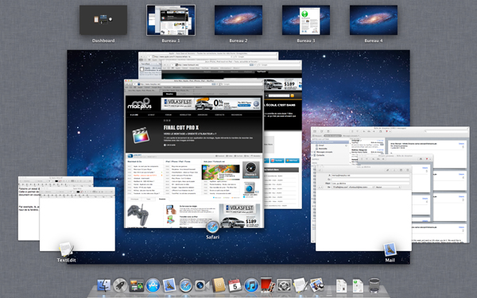The image size is (477, 298).
Task: Open the Trash in the Dock
Action: pyautogui.click(x=374, y=285)
